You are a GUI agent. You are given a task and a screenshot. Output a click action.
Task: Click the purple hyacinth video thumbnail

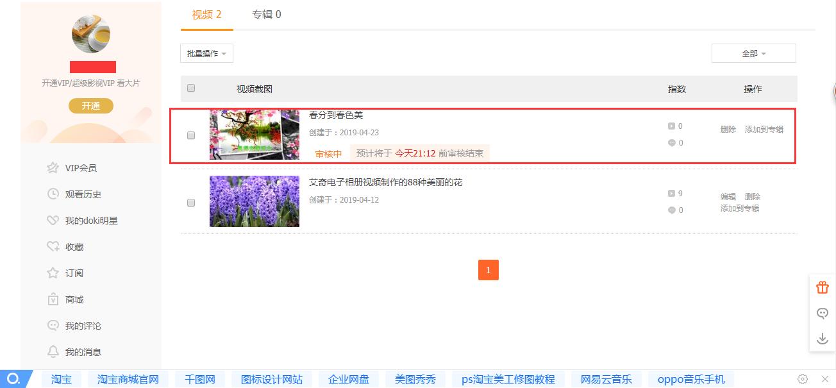click(254, 201)
